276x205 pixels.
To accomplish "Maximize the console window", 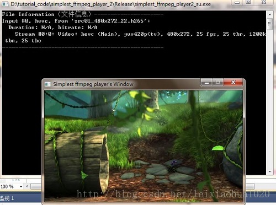I will coord(248,2).
